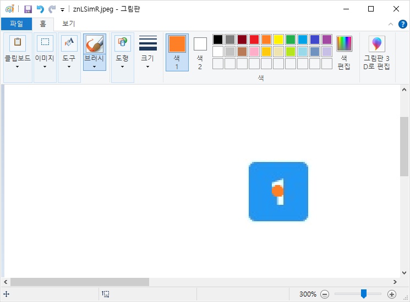The height and width of the screenshot is (302, 410).
Task: Expand the 도구 dropdown arrow
Action: pos(69,67)
